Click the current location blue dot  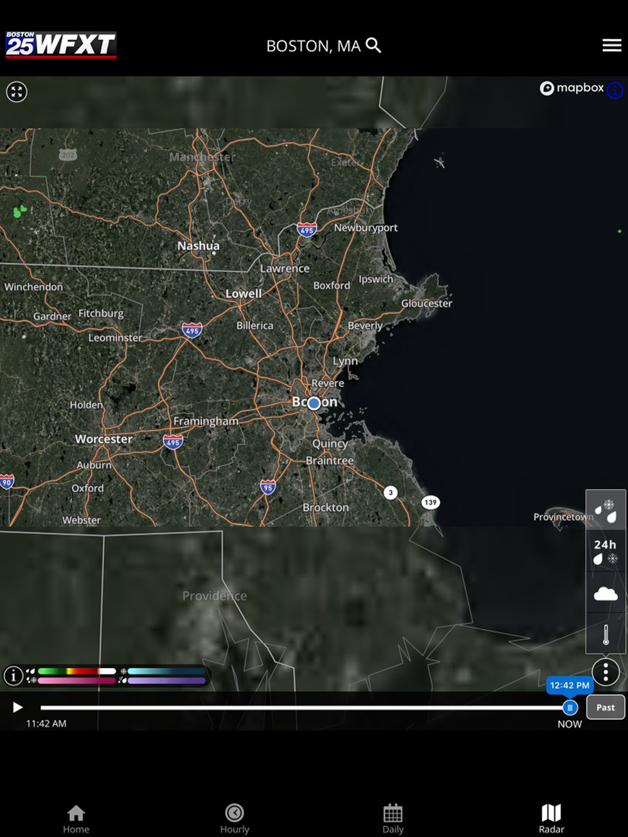(x=314, y=403)
